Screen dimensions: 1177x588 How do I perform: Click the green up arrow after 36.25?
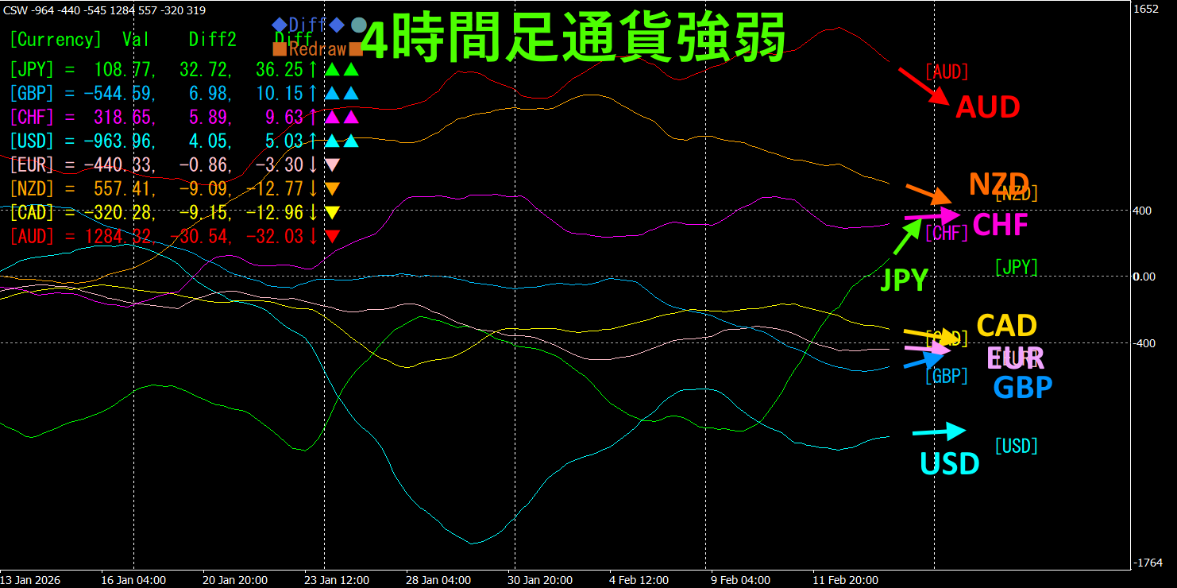click(313, 70)
